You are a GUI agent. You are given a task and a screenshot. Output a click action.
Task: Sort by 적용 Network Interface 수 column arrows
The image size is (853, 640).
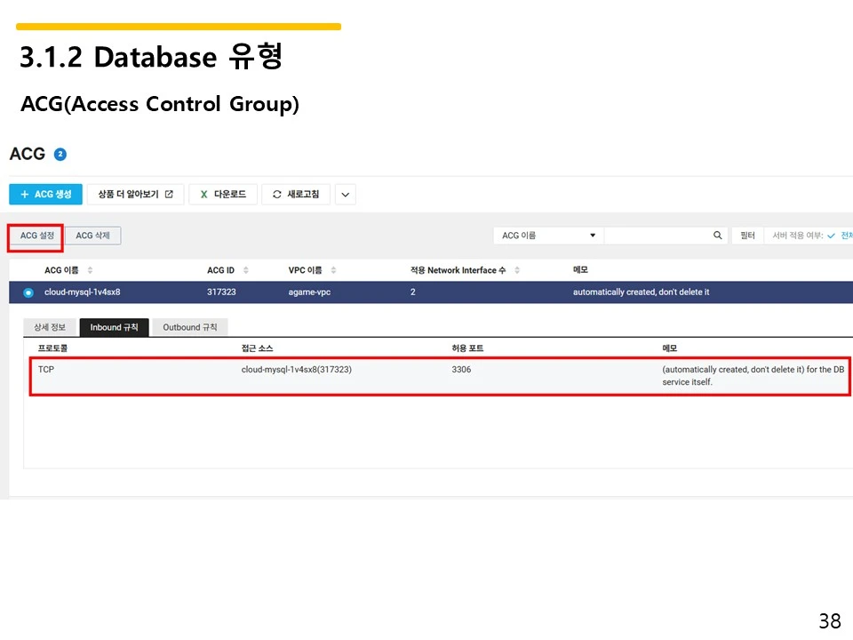[x=517, y=270]
